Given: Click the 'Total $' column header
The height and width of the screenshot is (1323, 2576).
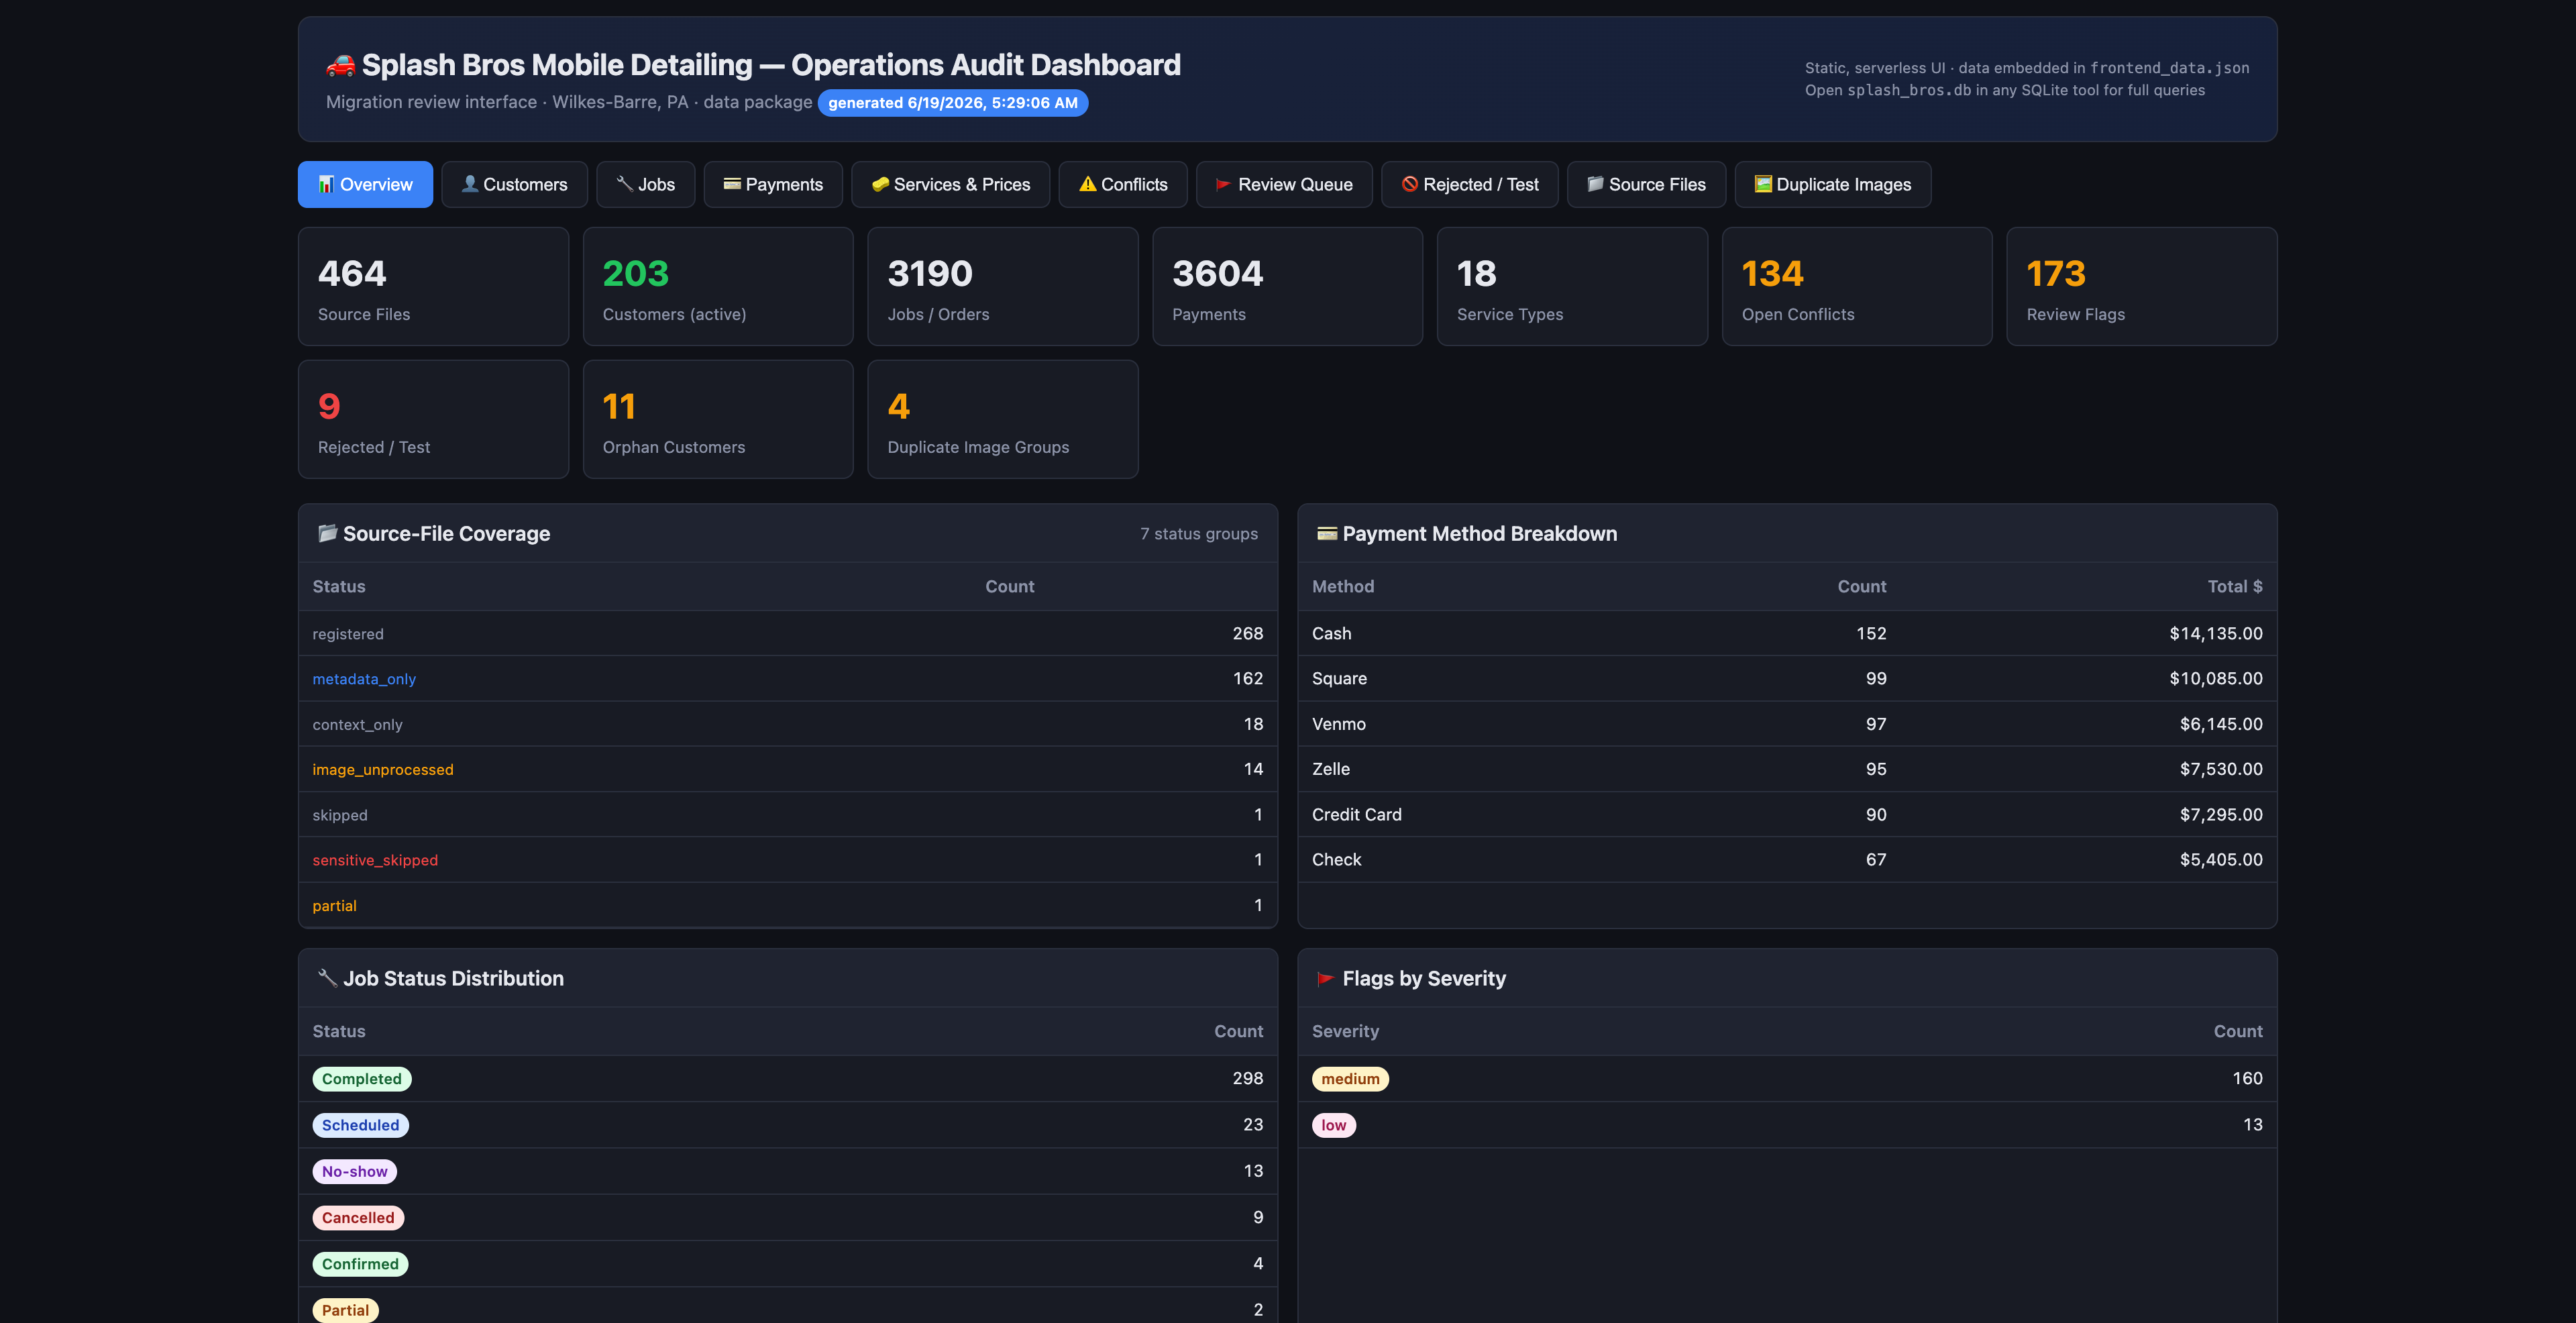Looking at the screenshot, I should 2234,587.
